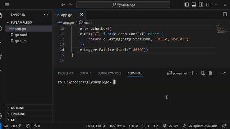Expand the OUTLINE section
Screen dimensions: 230x129
coord(29,108)
